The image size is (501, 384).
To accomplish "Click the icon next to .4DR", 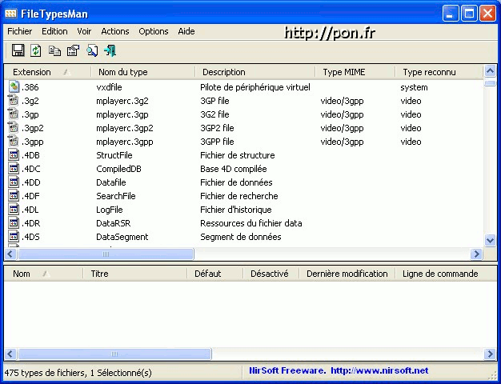I will (x=14, y=222).
